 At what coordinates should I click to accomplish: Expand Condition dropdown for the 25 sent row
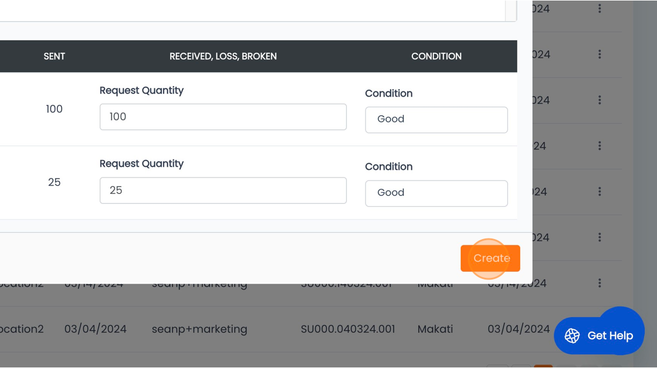point(436,193)
